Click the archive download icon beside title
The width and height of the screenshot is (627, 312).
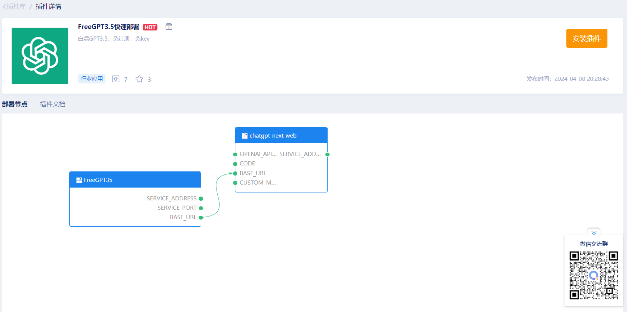[x=169, y=27]
